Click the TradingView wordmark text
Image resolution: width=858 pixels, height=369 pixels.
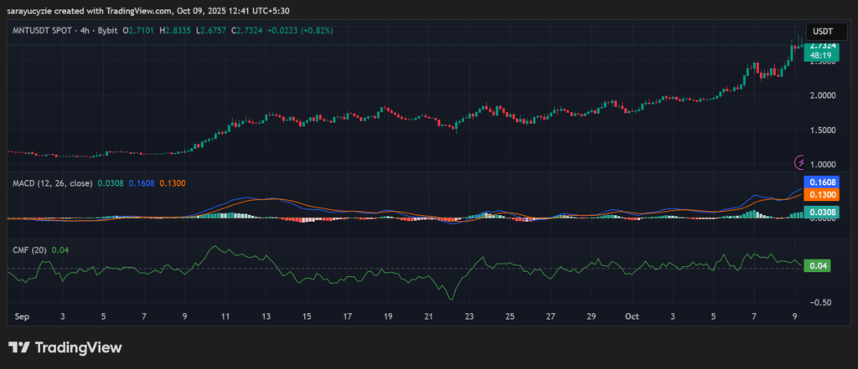coord(79,347)
